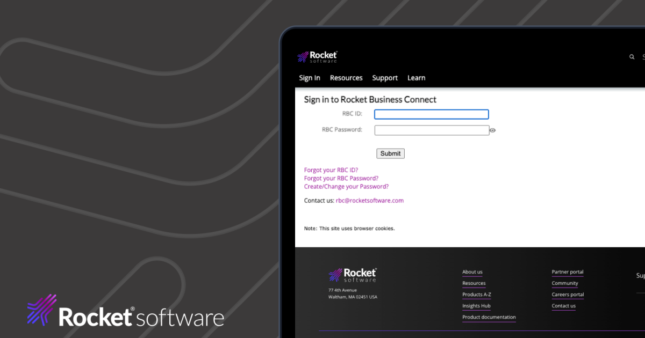The image size is (645, 338).
Task: Open the Insights Hub footer link
Action: coord(476,306)
